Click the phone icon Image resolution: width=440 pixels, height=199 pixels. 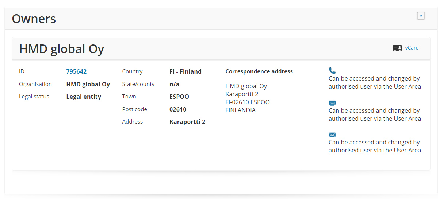pos(332,71)
